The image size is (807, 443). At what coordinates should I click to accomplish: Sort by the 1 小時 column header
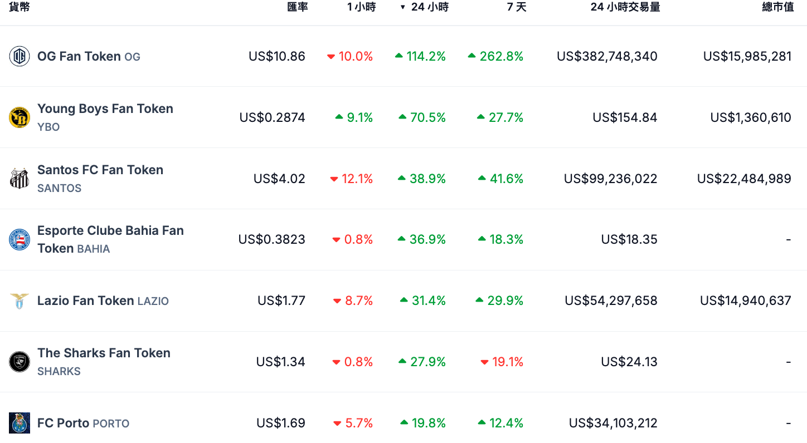click(x=361, y=7)
